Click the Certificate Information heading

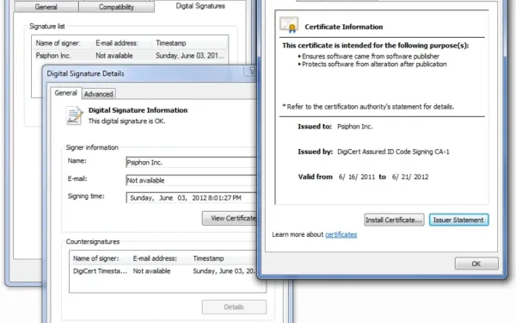coord(343,27)
